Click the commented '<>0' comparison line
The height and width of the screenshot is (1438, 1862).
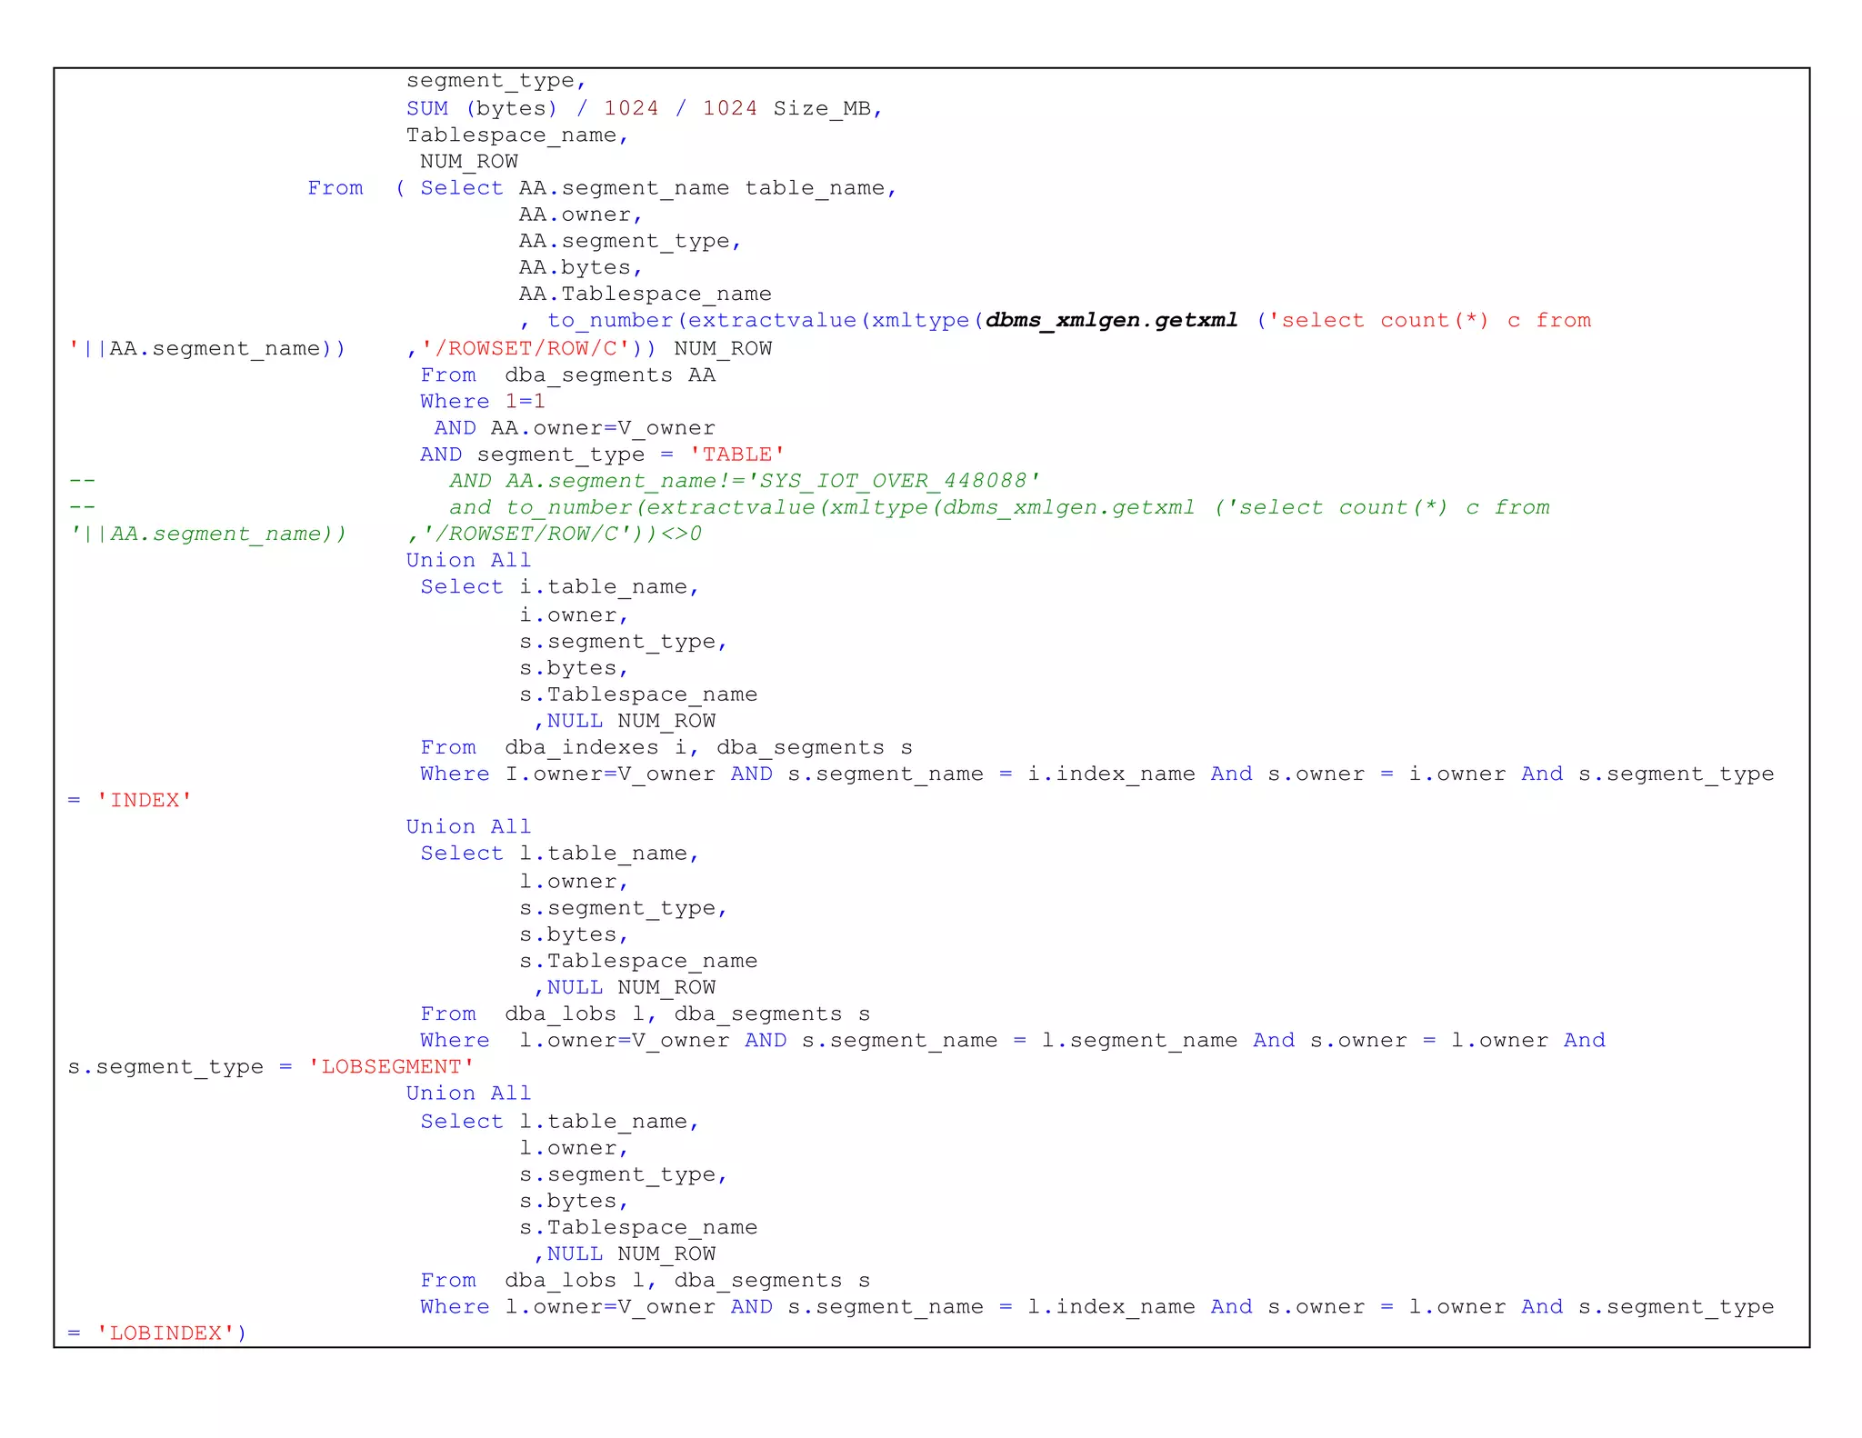click(555, 534)
